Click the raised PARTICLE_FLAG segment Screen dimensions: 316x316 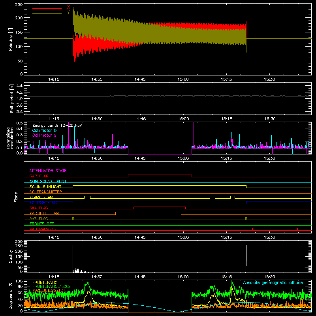149,212
